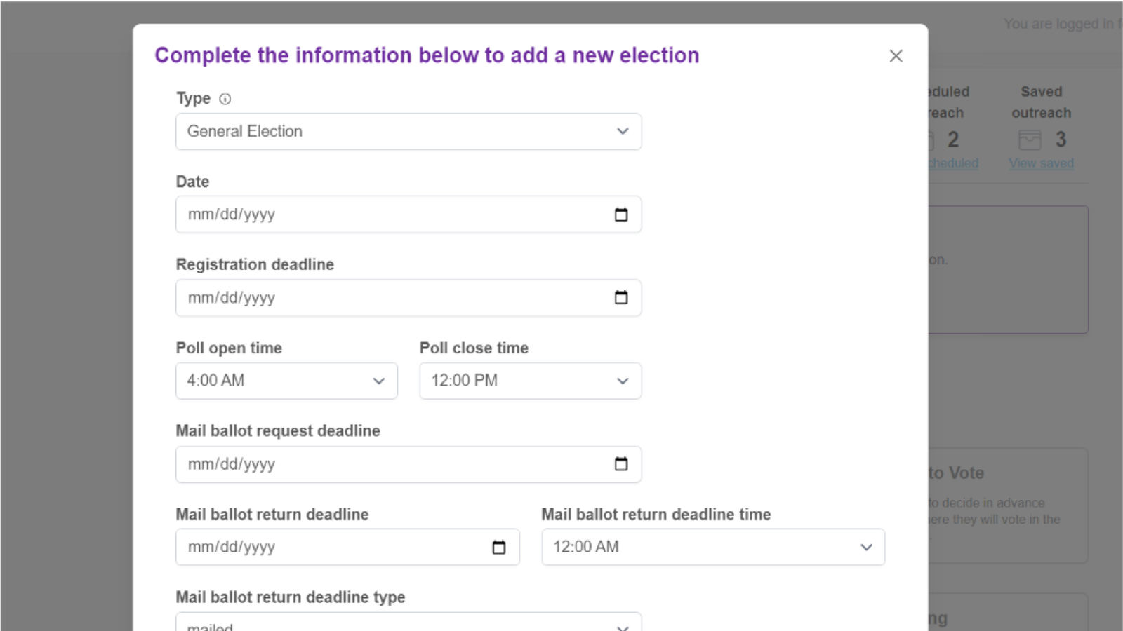Open the calendar picker for Mail ballot return deadline
Image resolution: width=1123 pixels, height=631 pixels.
click(x=498, y=548)
